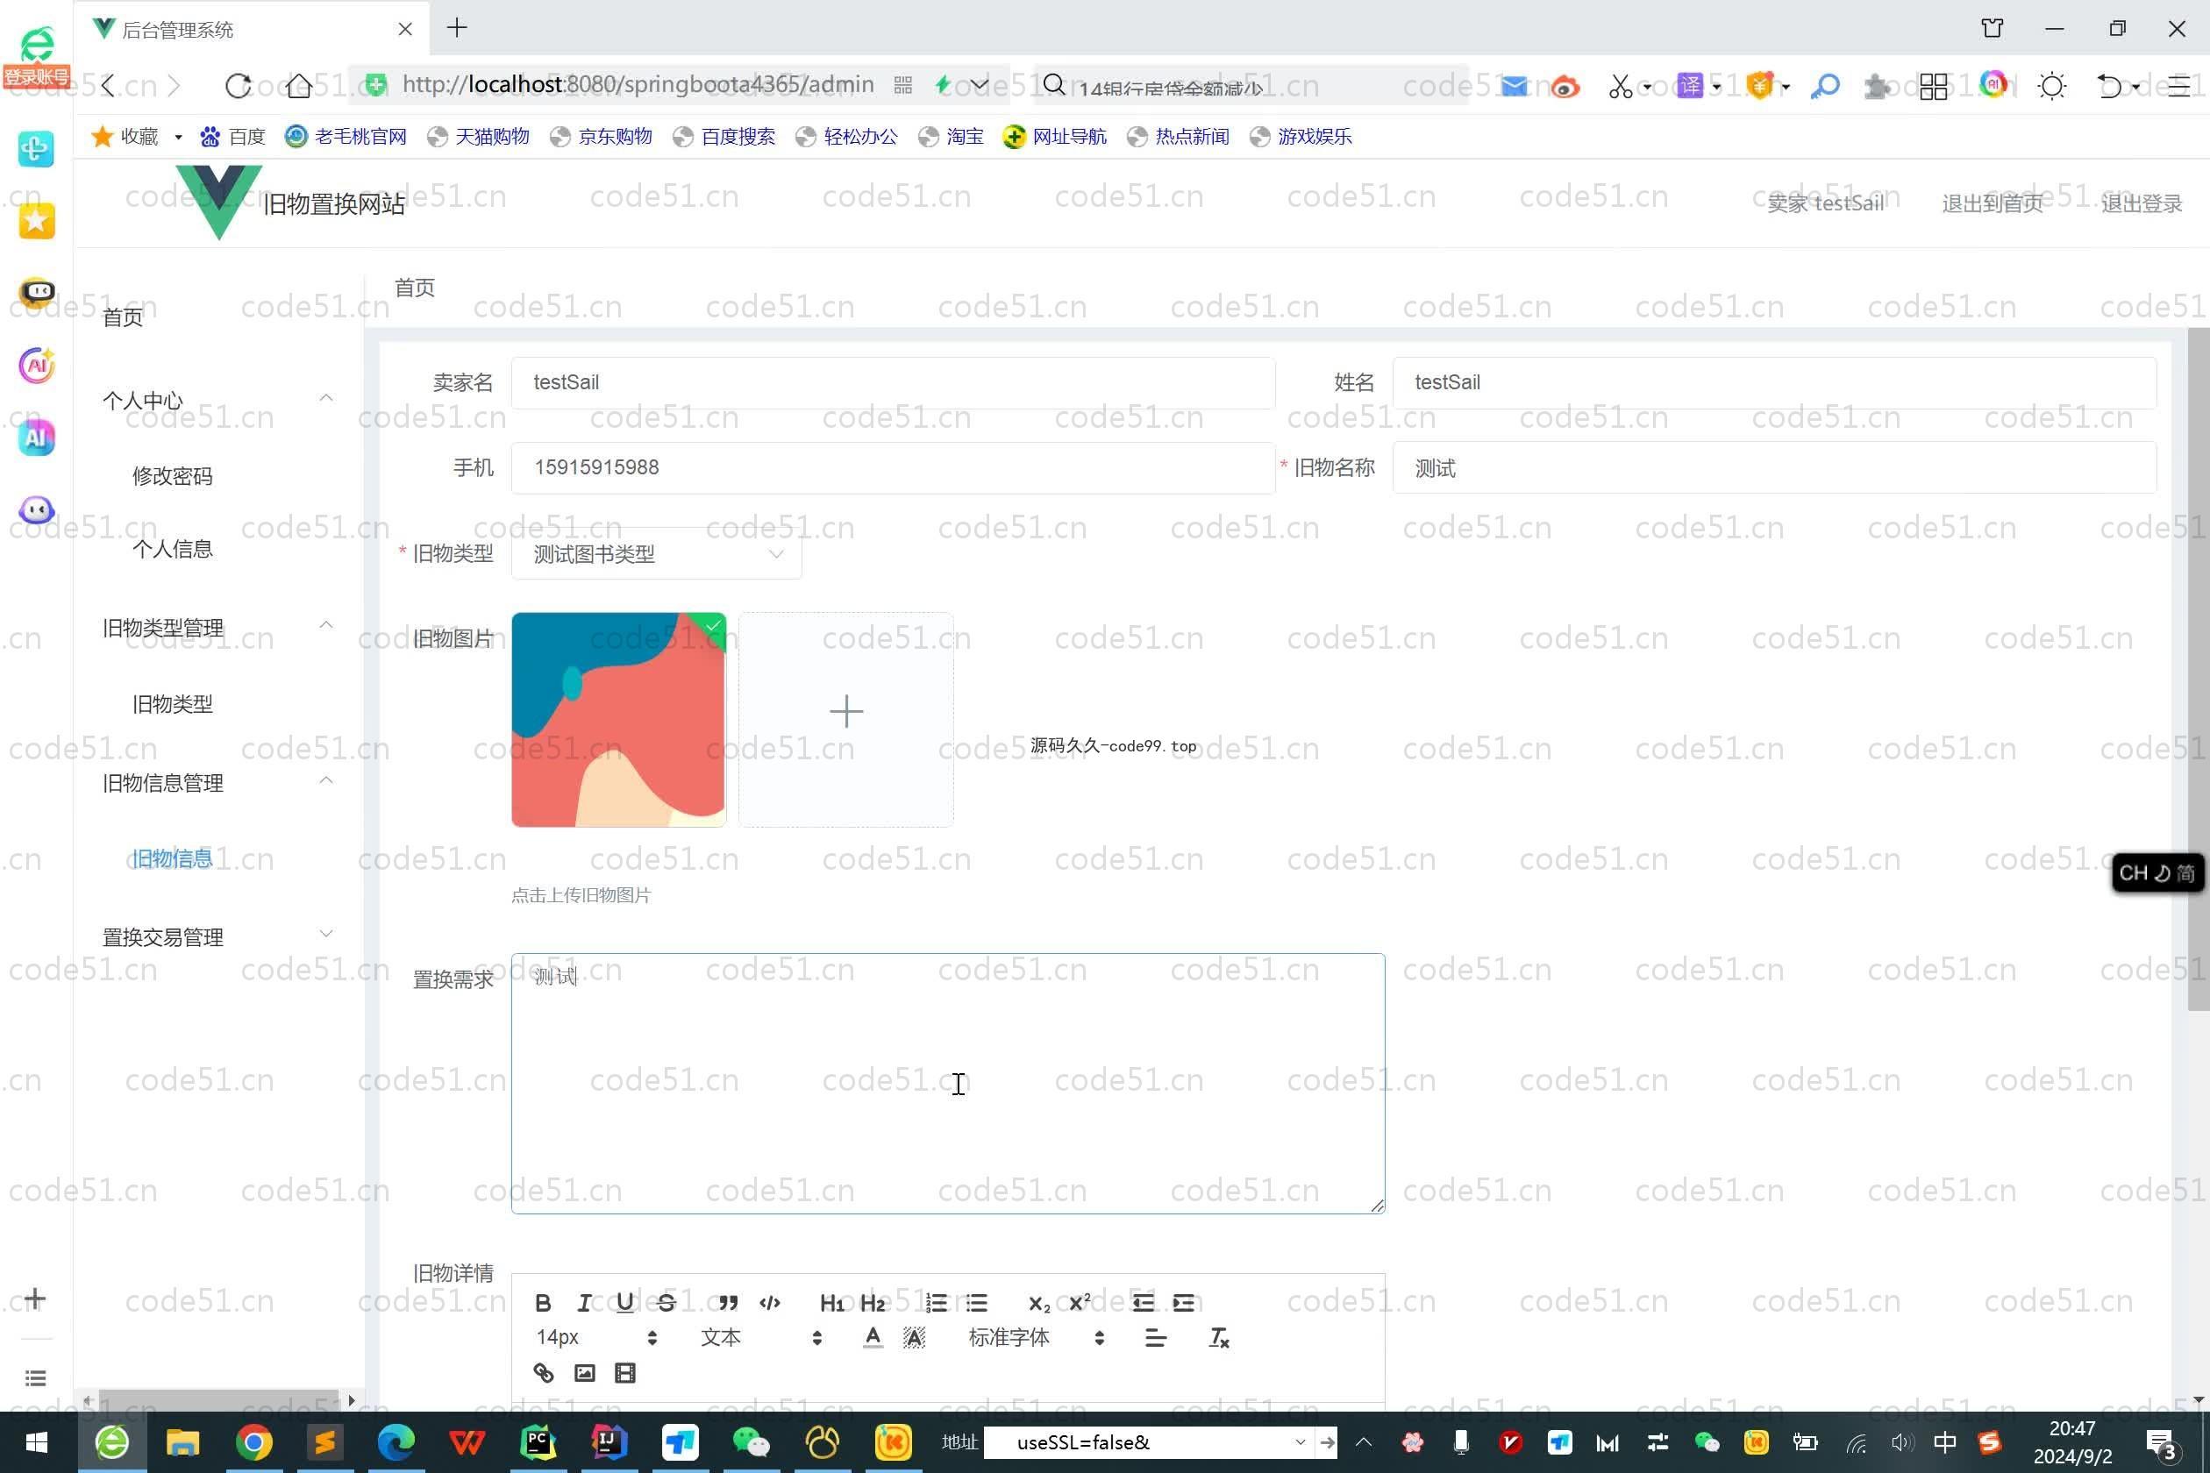
Task: Open the 收藏 favorites bookmark
Action: [125, 136]
